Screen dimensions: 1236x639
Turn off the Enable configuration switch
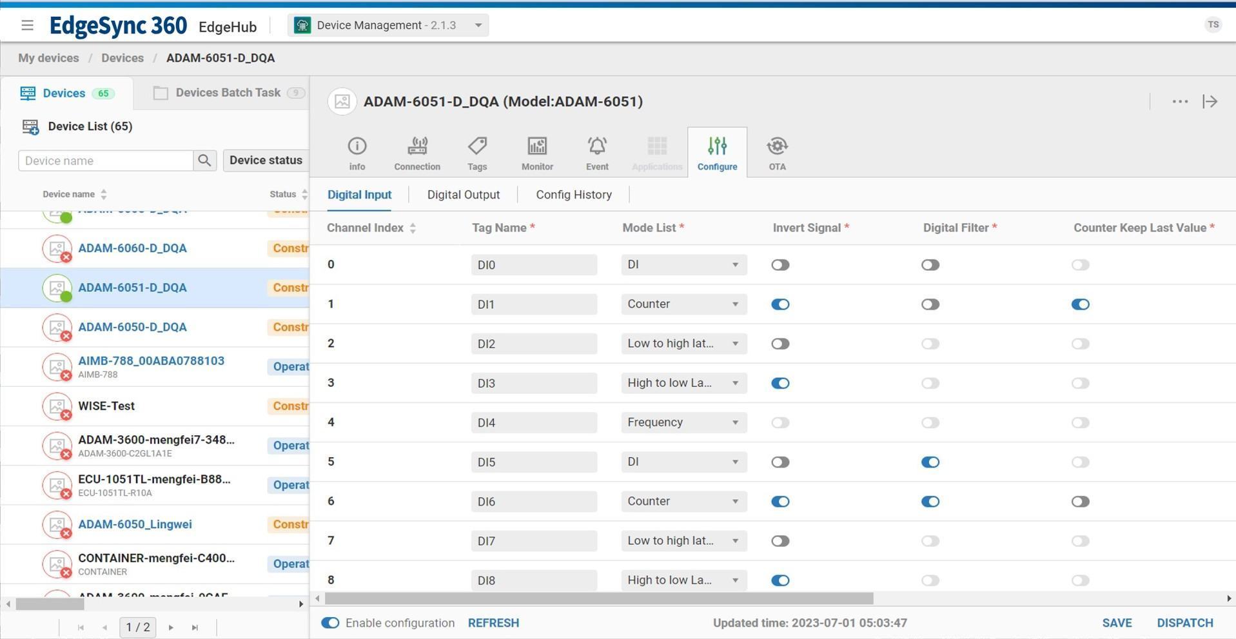pos(330,623)
